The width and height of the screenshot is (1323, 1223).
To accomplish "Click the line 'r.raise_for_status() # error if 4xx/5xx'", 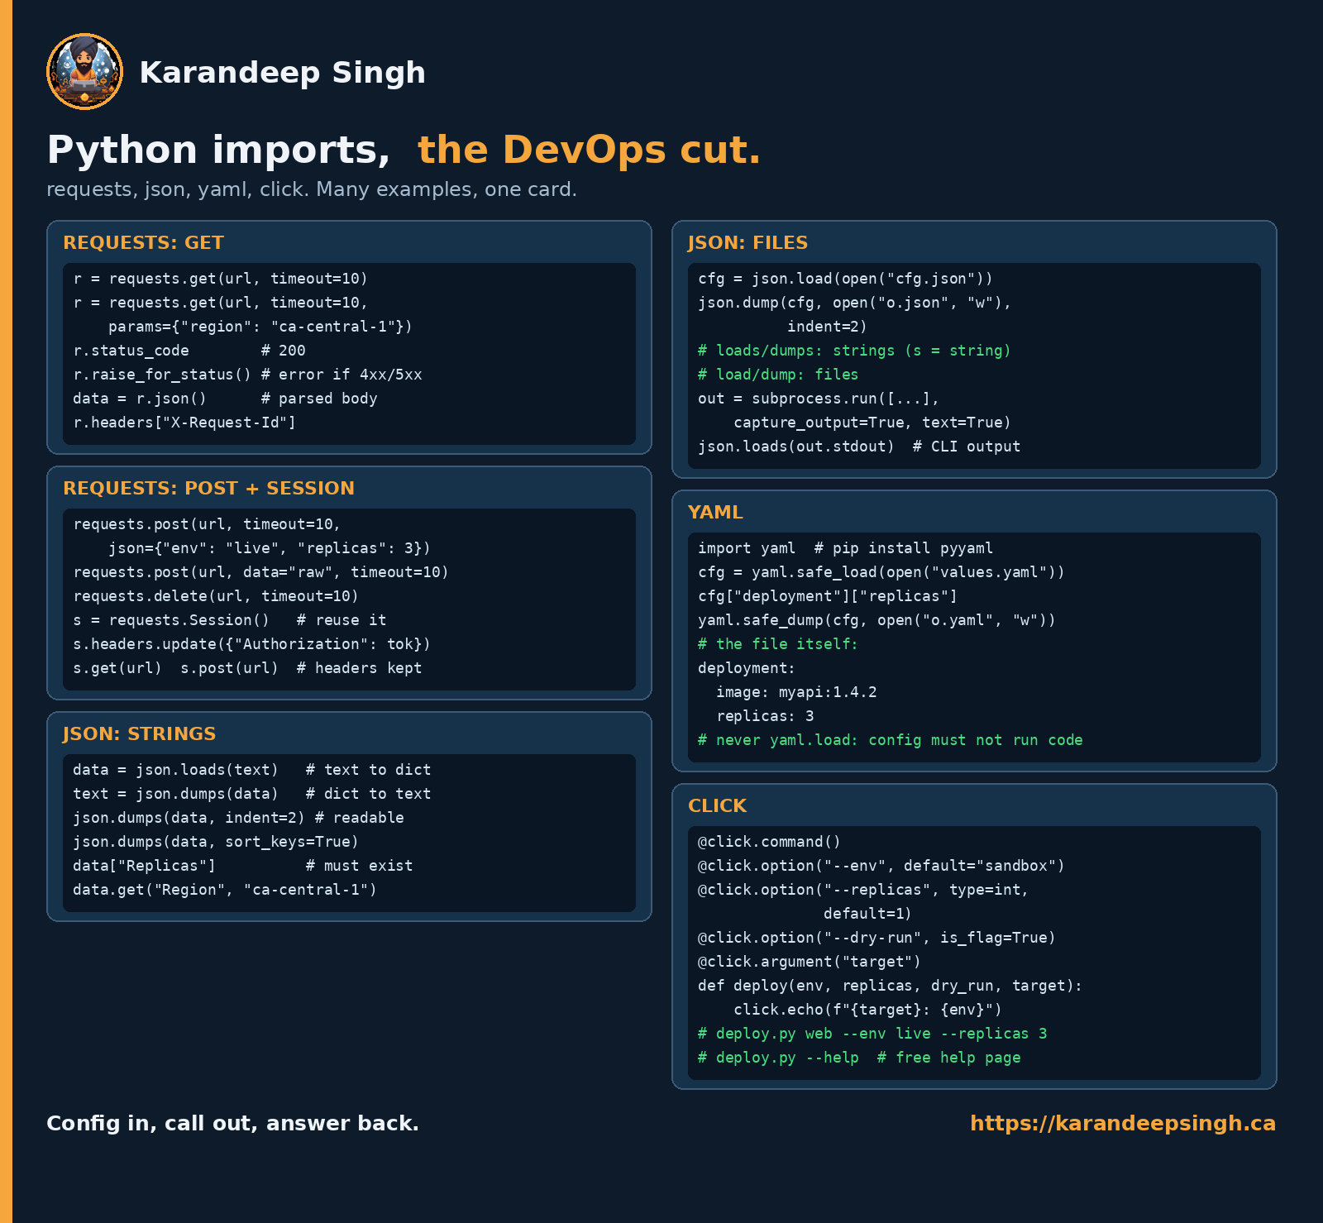I will pos(247,375).
